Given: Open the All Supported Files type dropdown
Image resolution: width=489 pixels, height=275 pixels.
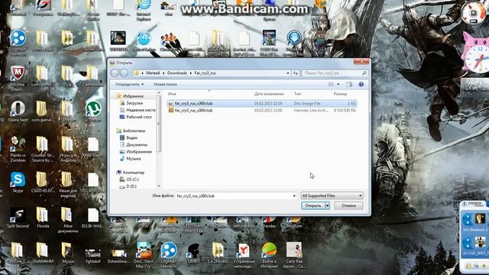Looking at the screenshot, I should 332,196.
